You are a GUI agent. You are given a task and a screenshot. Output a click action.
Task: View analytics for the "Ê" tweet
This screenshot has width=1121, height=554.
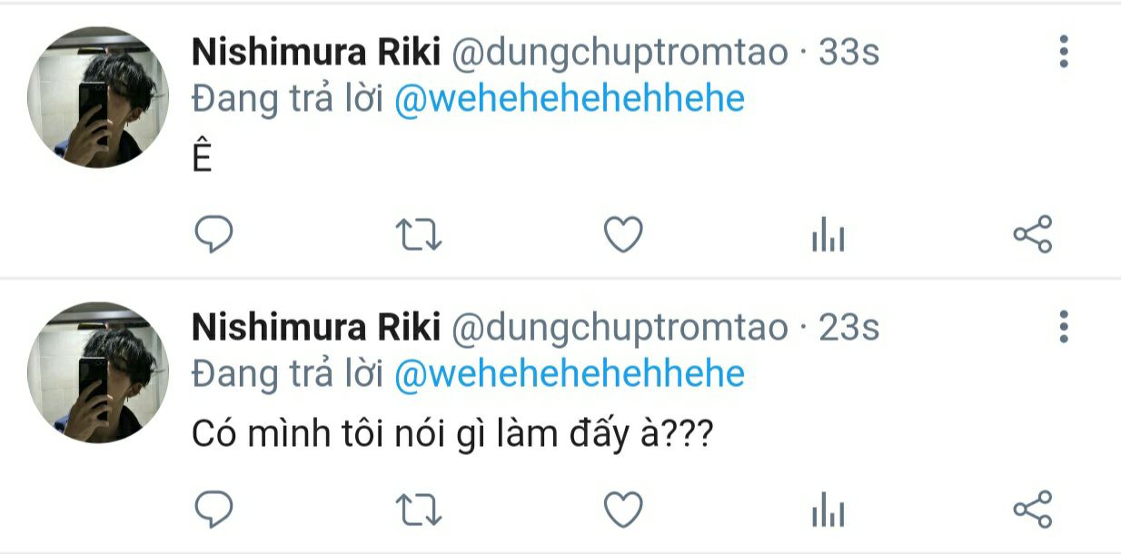(828, 237)
